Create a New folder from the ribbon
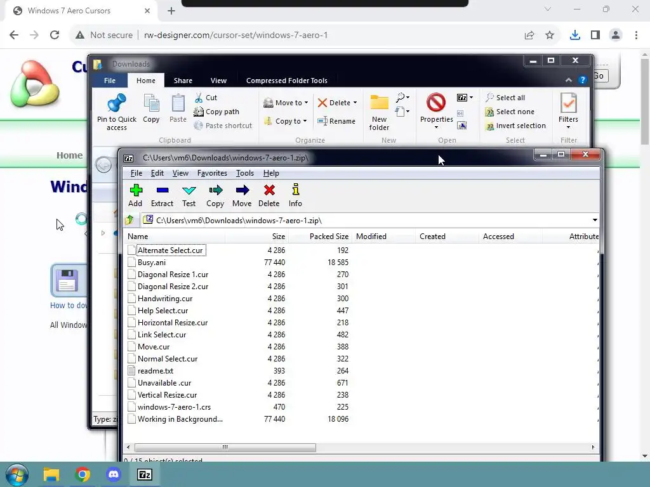Image resolution: width=650 pixels, height=487 pixels. pos(380,113)
